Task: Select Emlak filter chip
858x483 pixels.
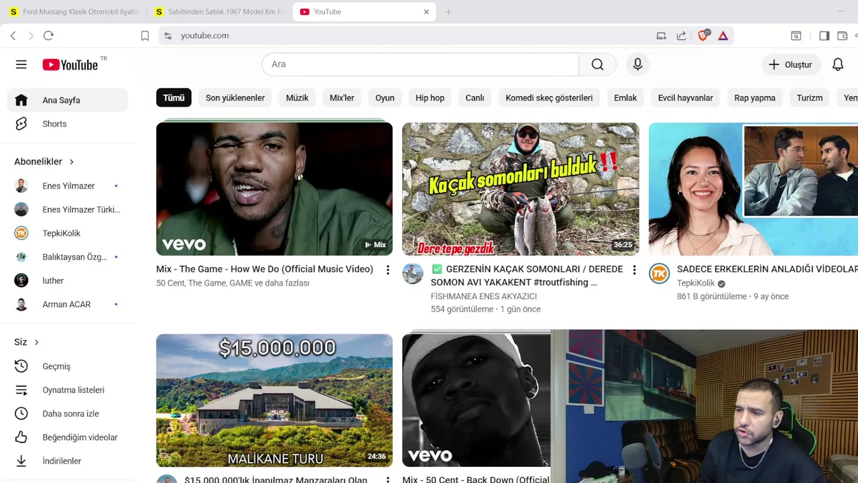Action: (625, 98)
